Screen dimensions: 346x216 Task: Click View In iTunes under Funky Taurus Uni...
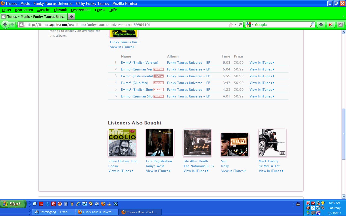122,47
